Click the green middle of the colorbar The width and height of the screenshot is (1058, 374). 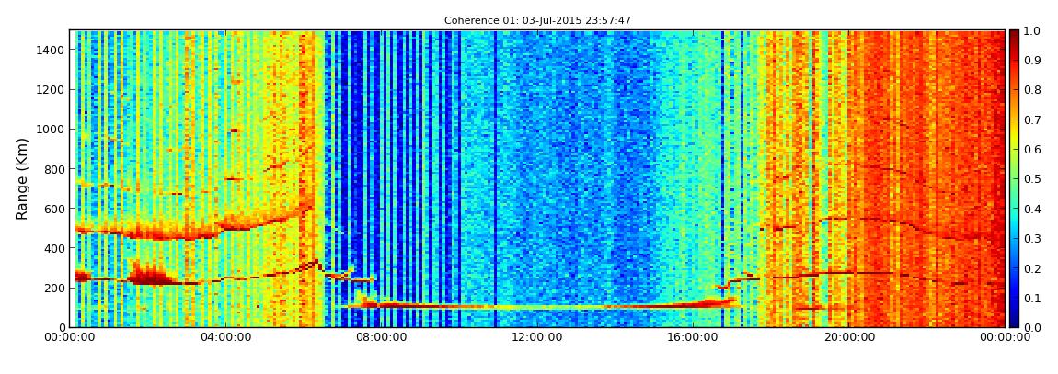click(x=1014, y=178)
